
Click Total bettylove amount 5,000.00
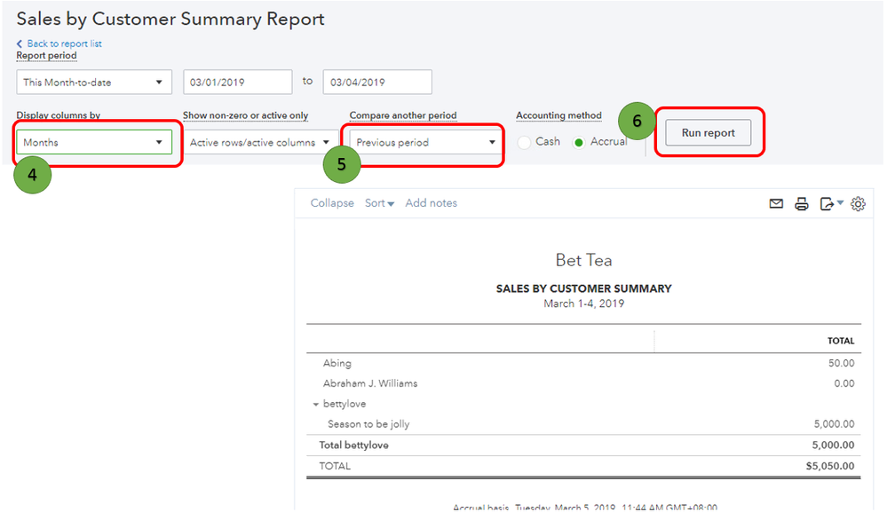pos(833,445)
